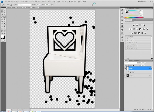
Task: Open the Layer menu
Action: coord(18,2)
